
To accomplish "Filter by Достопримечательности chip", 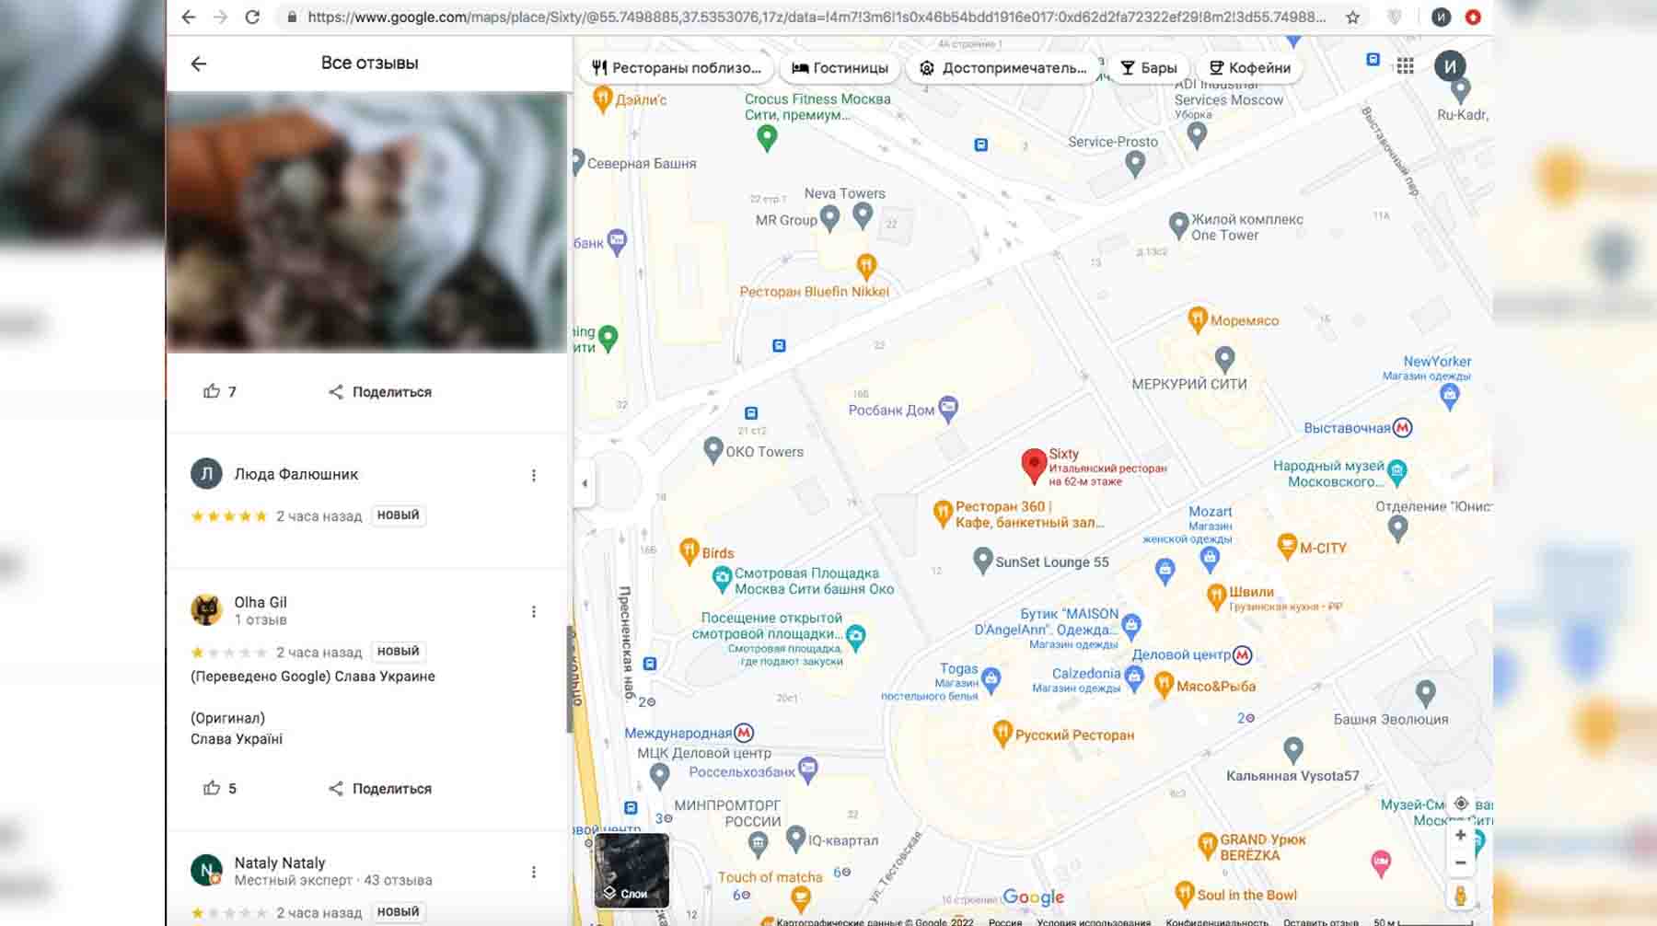I will 1003,67.
